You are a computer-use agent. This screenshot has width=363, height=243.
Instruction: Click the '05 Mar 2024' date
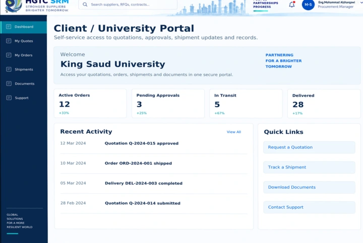(73, 183)
